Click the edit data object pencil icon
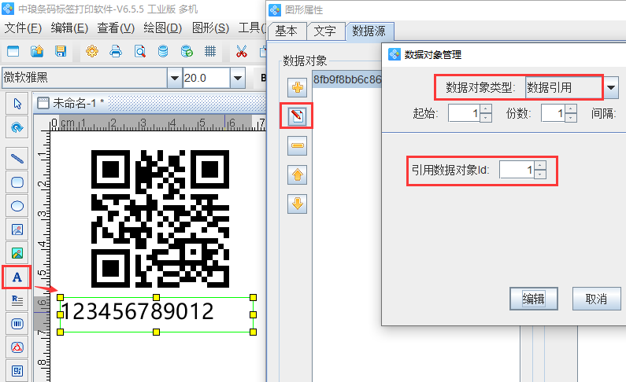Screen dimensions: 626x382 coord(298,116)
